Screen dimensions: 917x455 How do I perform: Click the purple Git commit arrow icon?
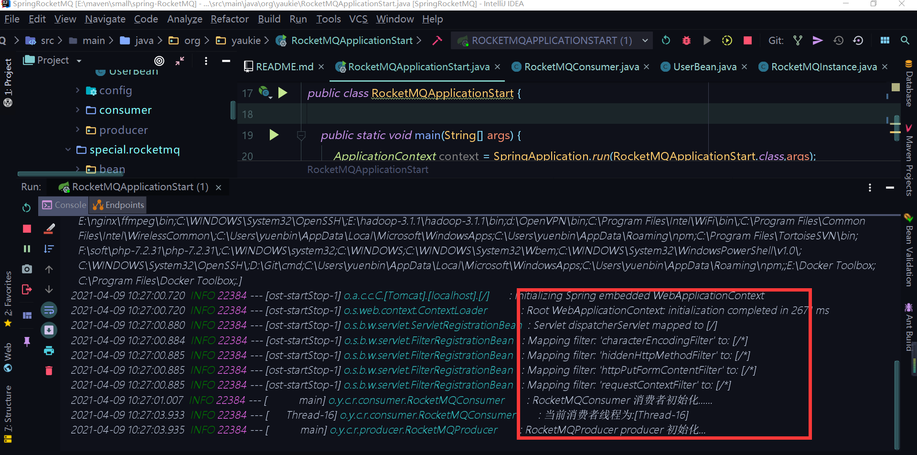pyautogui.click(x=818, y=41)
